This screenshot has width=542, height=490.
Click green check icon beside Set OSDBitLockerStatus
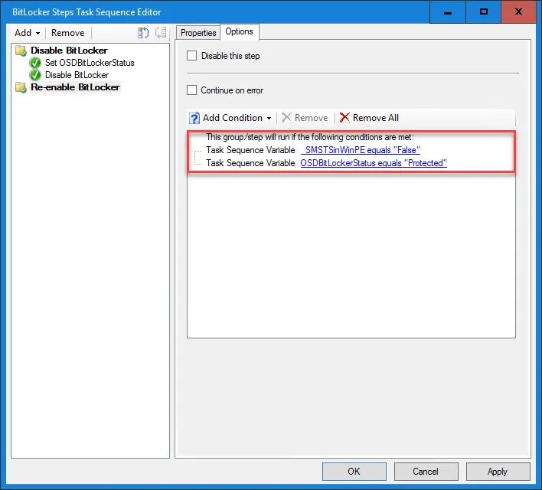tap(35, 63)
